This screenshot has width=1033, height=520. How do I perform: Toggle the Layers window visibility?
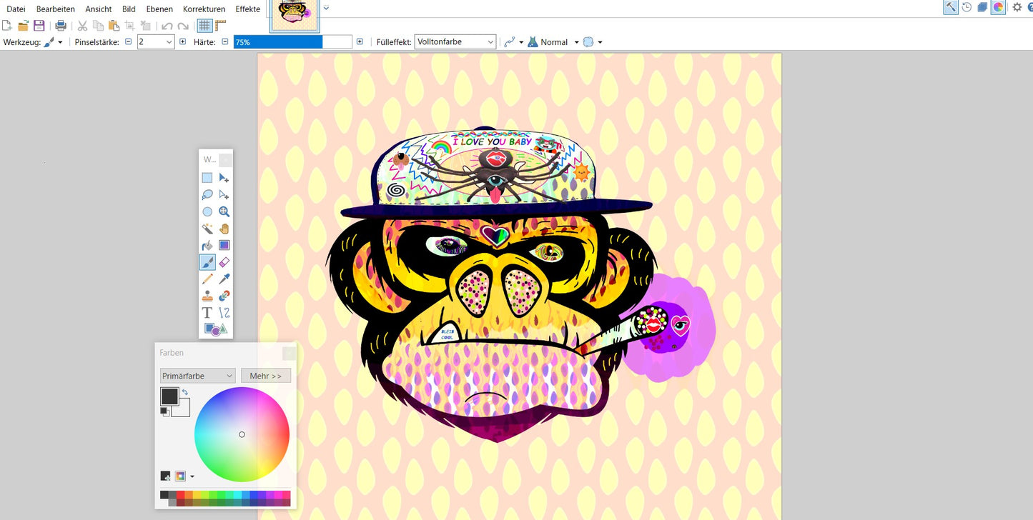[982, 7]
